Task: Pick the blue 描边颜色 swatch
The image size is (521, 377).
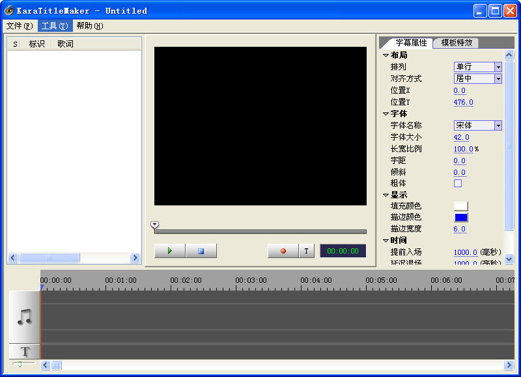Action: 461,218
